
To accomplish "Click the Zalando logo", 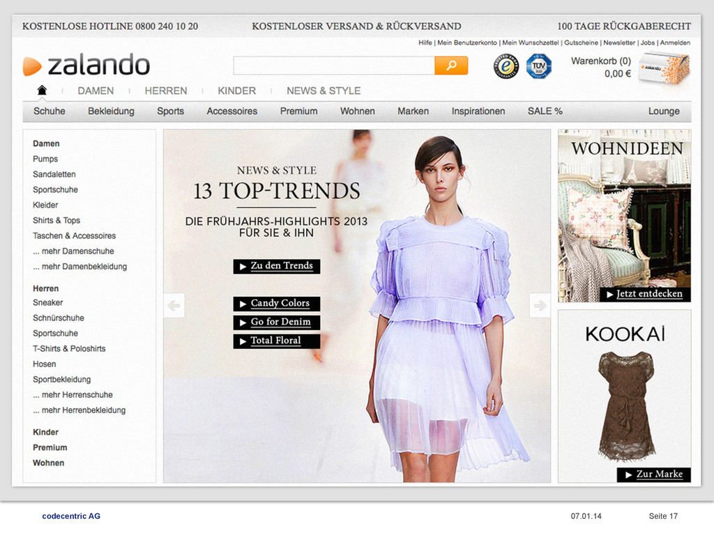I will (86, 65).
